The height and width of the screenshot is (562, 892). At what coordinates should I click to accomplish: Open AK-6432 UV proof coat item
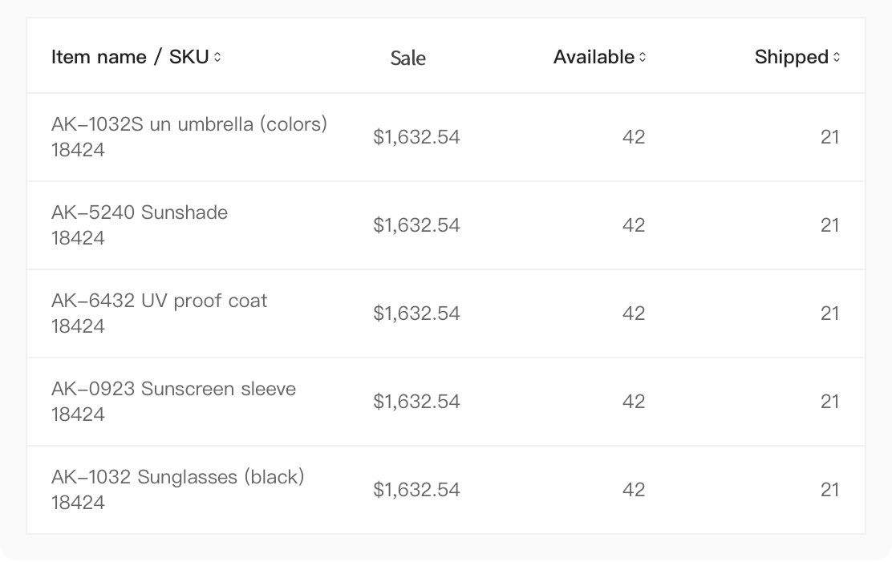click(x=160, y=301)
